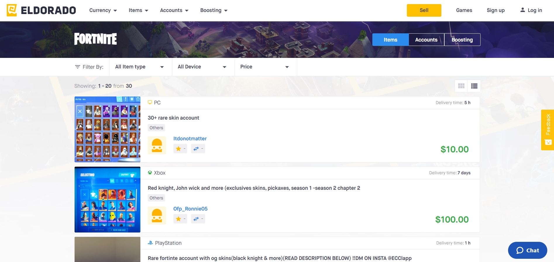Click Others tag on PC listing
The image size is (554, 262).
[x=156, y=128]
